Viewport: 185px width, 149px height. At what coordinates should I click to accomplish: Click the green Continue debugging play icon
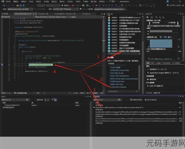[x=62, y=6]
